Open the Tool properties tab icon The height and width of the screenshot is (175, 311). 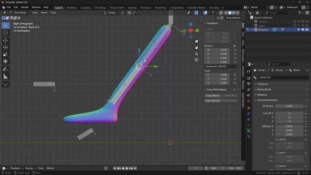[x=248, y=71]
